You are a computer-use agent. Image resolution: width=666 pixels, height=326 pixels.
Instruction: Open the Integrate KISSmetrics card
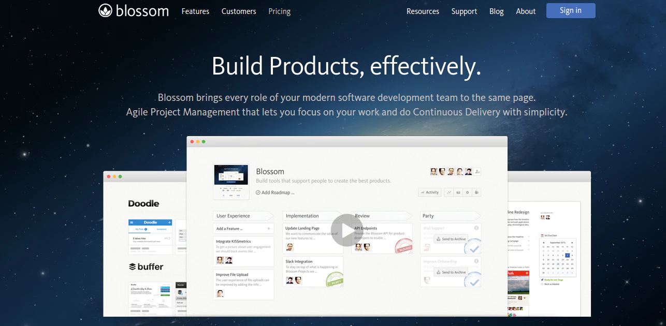(243, 251)
